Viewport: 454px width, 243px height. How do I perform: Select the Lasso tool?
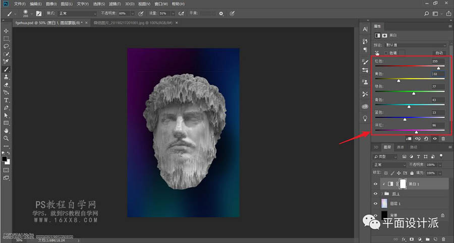coord(6,46)
